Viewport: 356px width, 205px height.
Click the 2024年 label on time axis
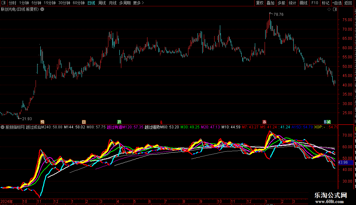pyautogui.click(x=7, y=201)
